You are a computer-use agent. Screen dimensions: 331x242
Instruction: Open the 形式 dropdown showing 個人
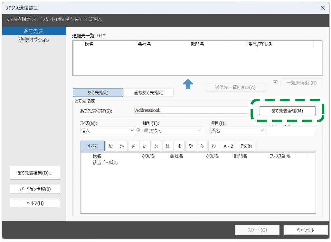(x=107, y=130)
